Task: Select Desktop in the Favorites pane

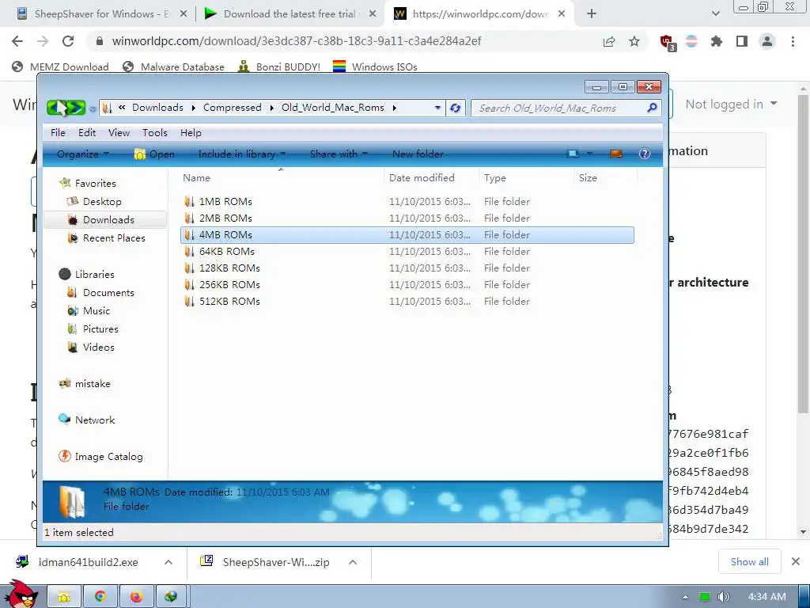Action: [x=102, y=202]
